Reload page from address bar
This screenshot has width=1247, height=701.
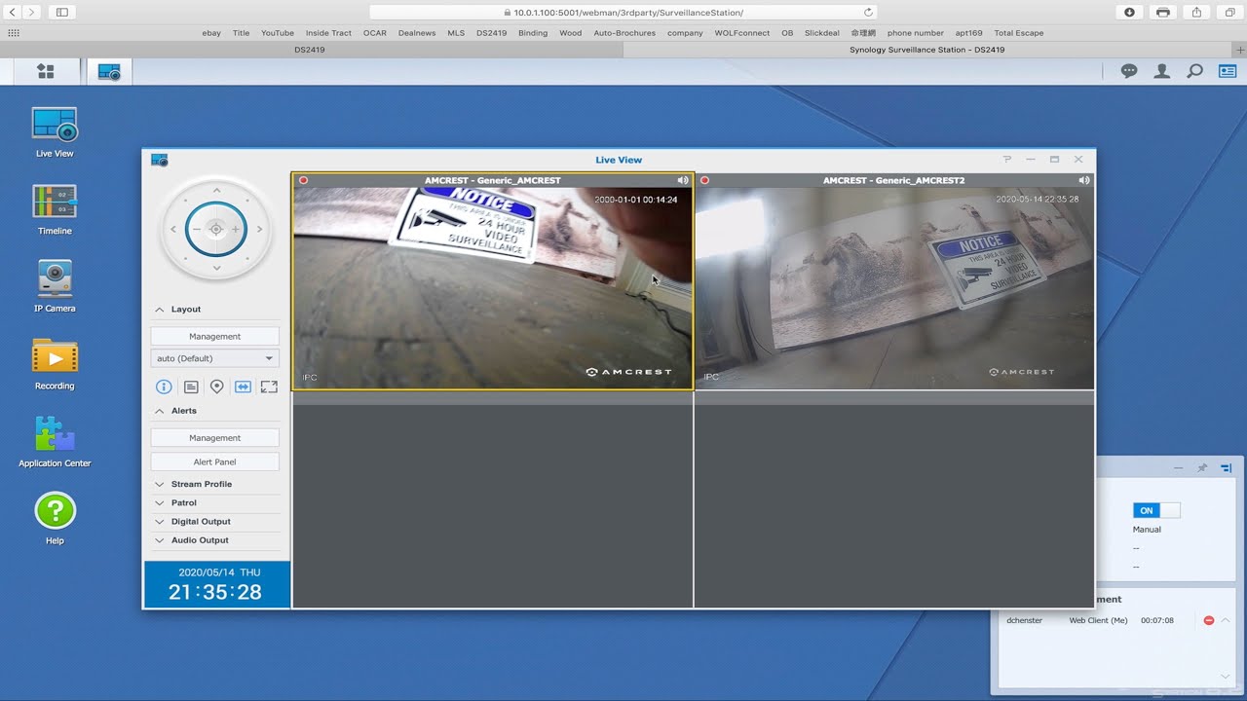coord(868,12)
